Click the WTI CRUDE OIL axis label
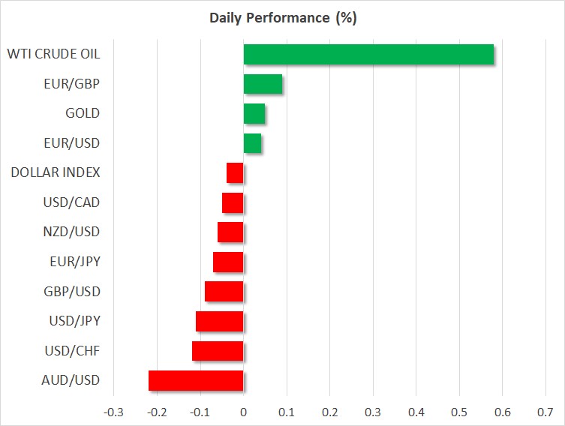The image size is (565, 426). [x=53, y=54]
